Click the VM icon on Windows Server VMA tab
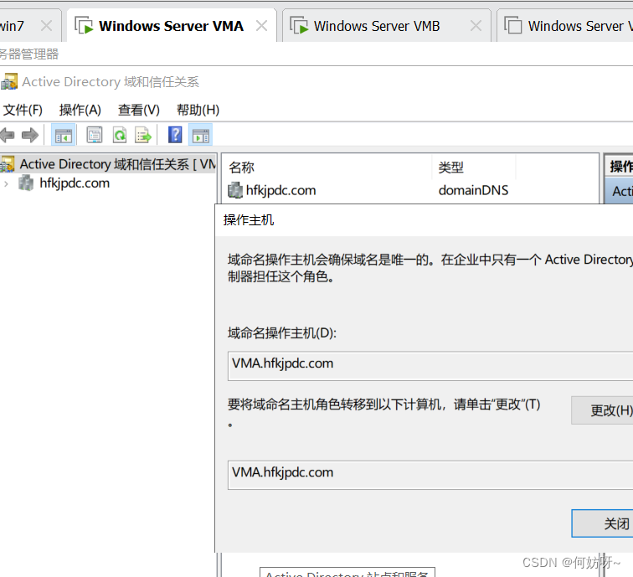 coord(85,26)
